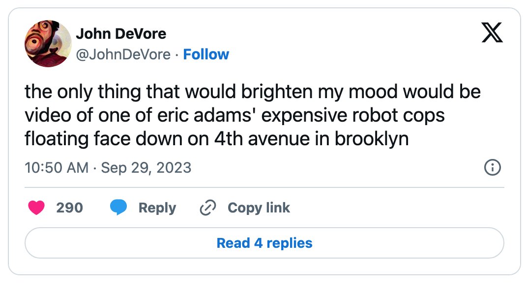This screenshot has width=528, height=289.
Task: Select the Copy link text
Action: [259, 208]
